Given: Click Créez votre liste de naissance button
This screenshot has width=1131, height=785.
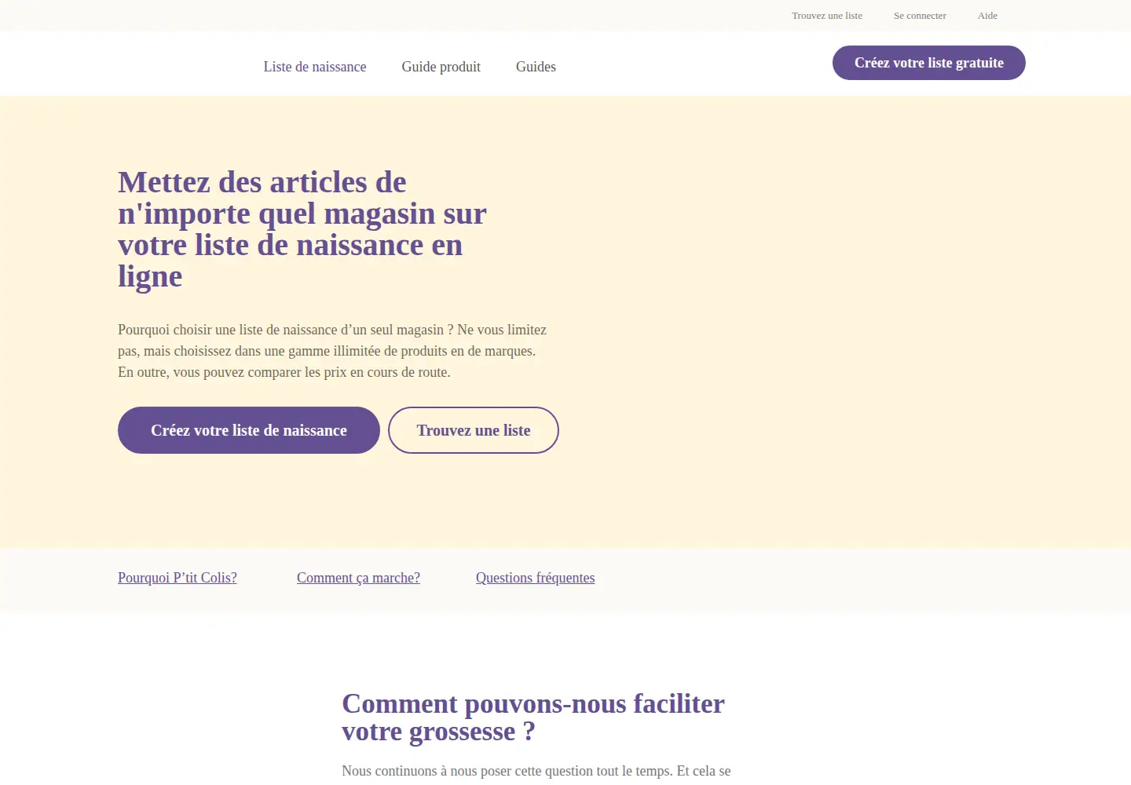Looking at the screenshot, I should point(249,430).
